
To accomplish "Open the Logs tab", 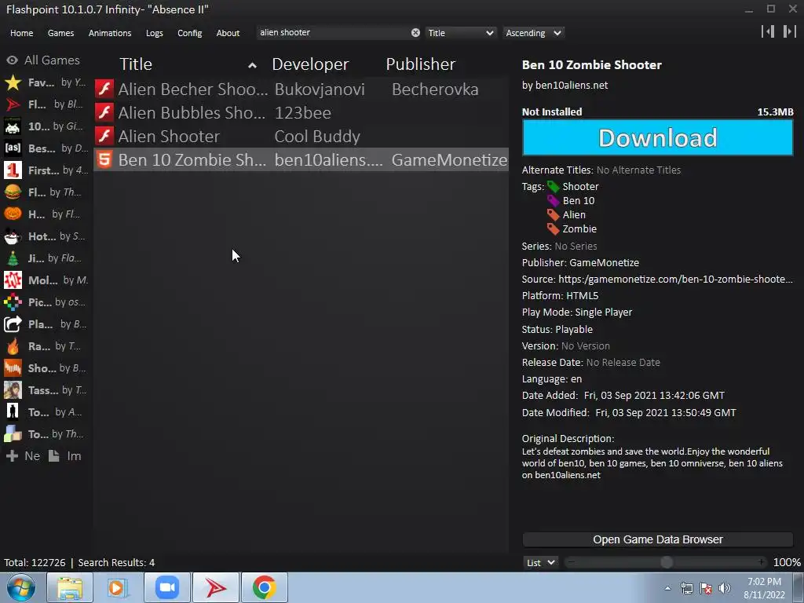I will (x=155, y=33).
